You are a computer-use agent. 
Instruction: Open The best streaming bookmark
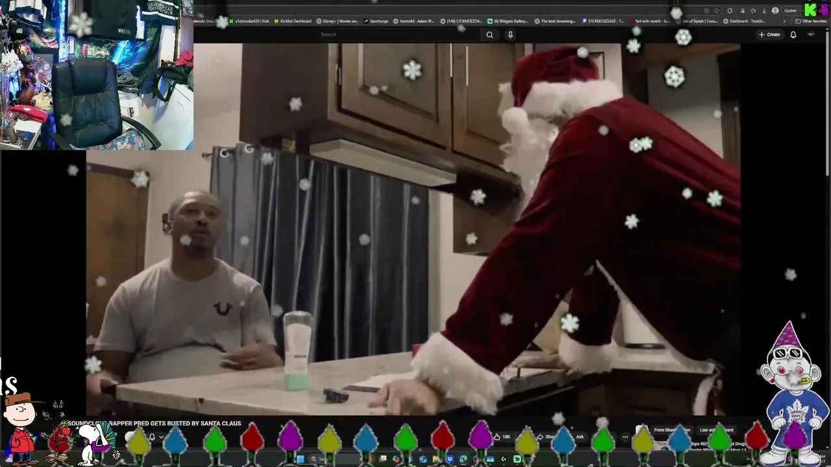coord(554,21)
